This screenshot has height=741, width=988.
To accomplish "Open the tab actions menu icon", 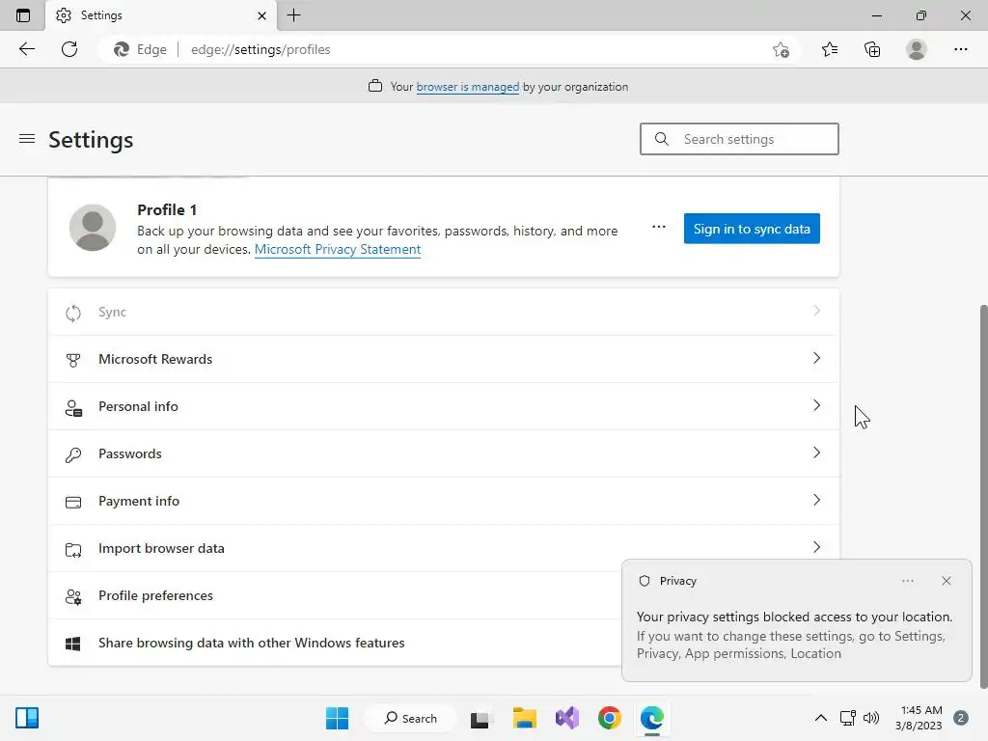I will [23, 15].
